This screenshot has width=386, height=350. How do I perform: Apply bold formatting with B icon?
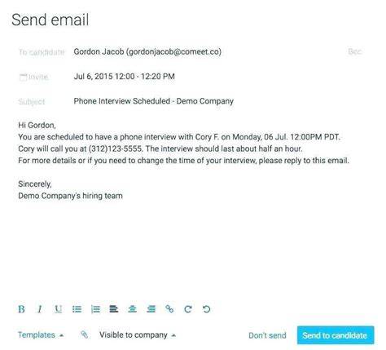pos(21,309)
